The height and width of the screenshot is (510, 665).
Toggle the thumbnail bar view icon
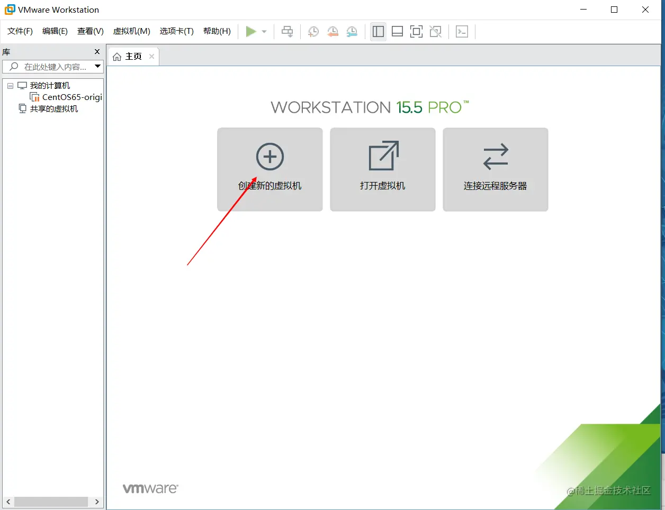pos(398,32)
